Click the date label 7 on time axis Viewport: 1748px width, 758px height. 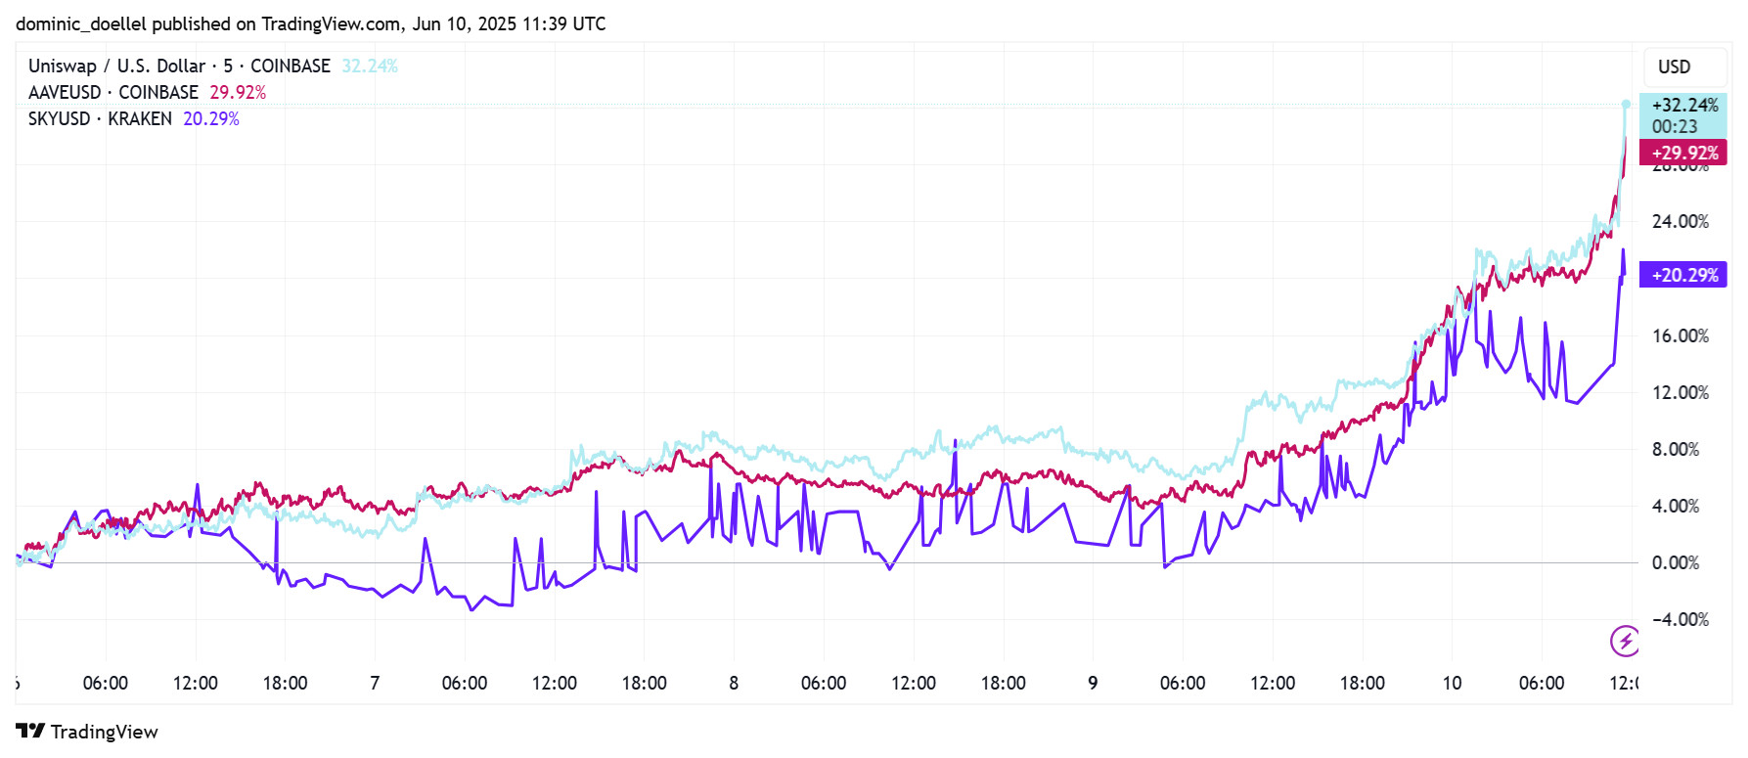(x=375, y=683)
